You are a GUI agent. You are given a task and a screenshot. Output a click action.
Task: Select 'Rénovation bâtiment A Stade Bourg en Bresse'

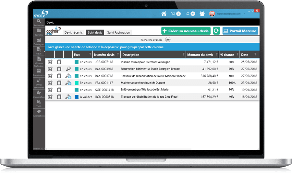(150, 69)
